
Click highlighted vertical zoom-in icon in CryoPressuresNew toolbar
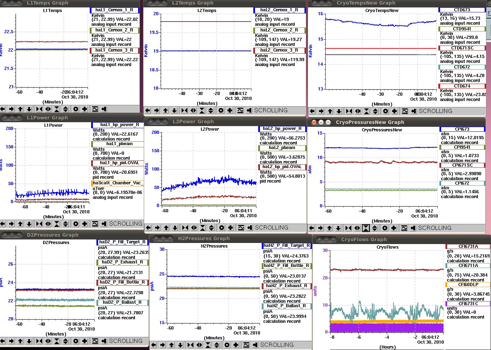coord(366,228)
